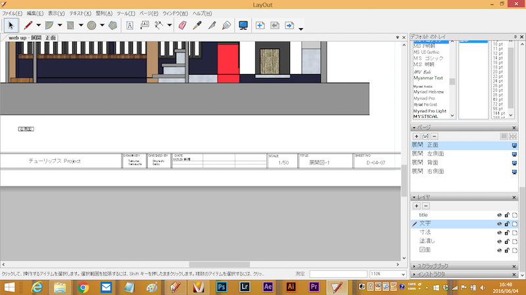Click the Add Page toolbar icon
526x295 pixels.
click(x=260, y=26)
